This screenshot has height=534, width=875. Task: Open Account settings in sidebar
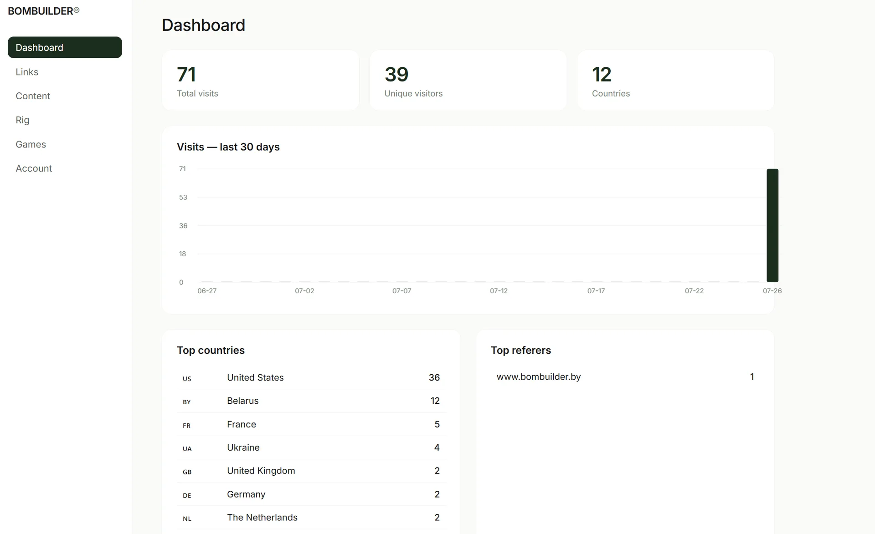click(x=65, y=168)
